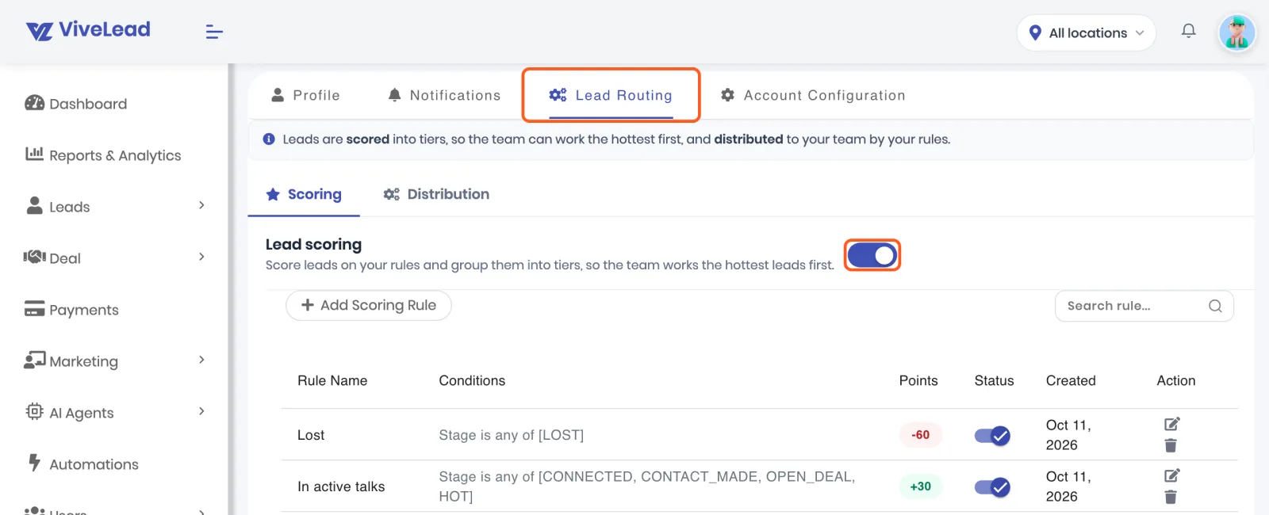The height and width of the screenshot is (515, 1269).
Task: Delete the In active talks rule
Action: pos(1171,497)
